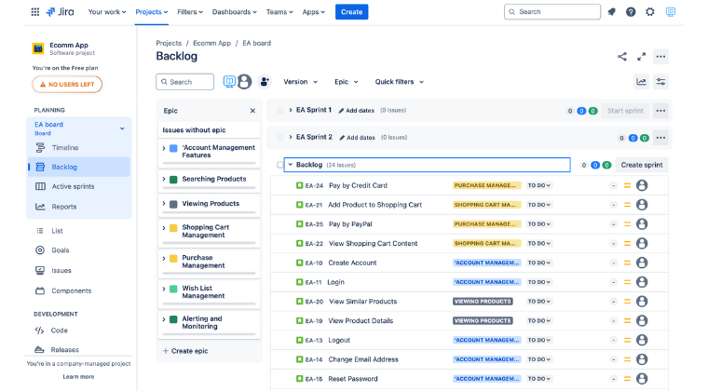This screenshot has height=391, width=708.
Task: Click the backlog Search input field
Action: (185, 82)
